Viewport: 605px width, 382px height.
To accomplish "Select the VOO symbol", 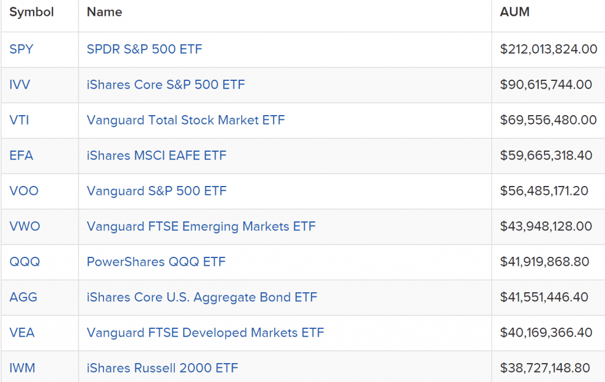I will (24, 191).
